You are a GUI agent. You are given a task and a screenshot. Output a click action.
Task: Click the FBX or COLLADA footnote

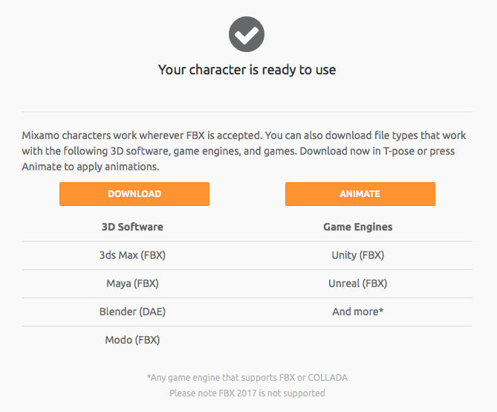pyautogui.click(x=247, y=378)
